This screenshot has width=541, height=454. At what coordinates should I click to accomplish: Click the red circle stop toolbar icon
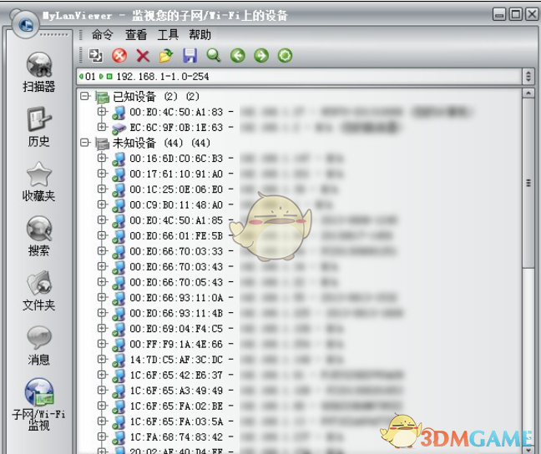coord(119,56)
